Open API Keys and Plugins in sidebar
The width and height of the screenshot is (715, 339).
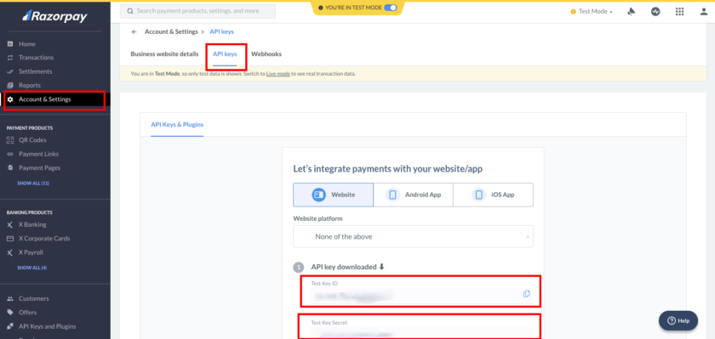(x=48, y=326)
